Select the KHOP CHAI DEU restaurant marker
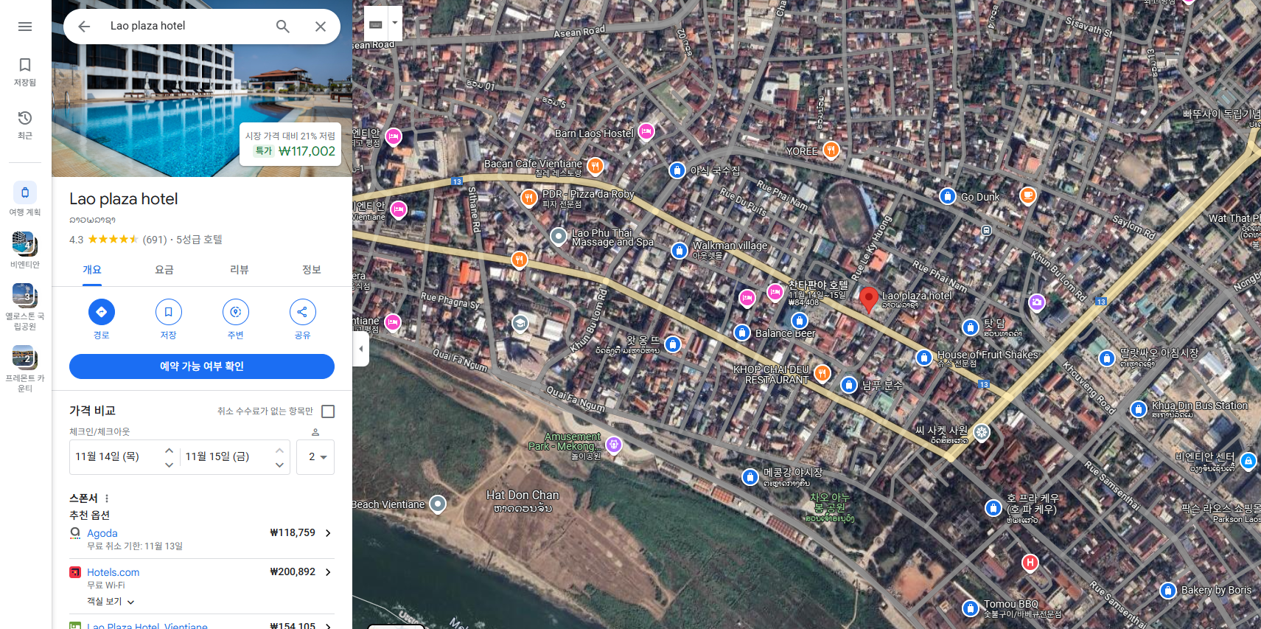 (x=822, y=374)
